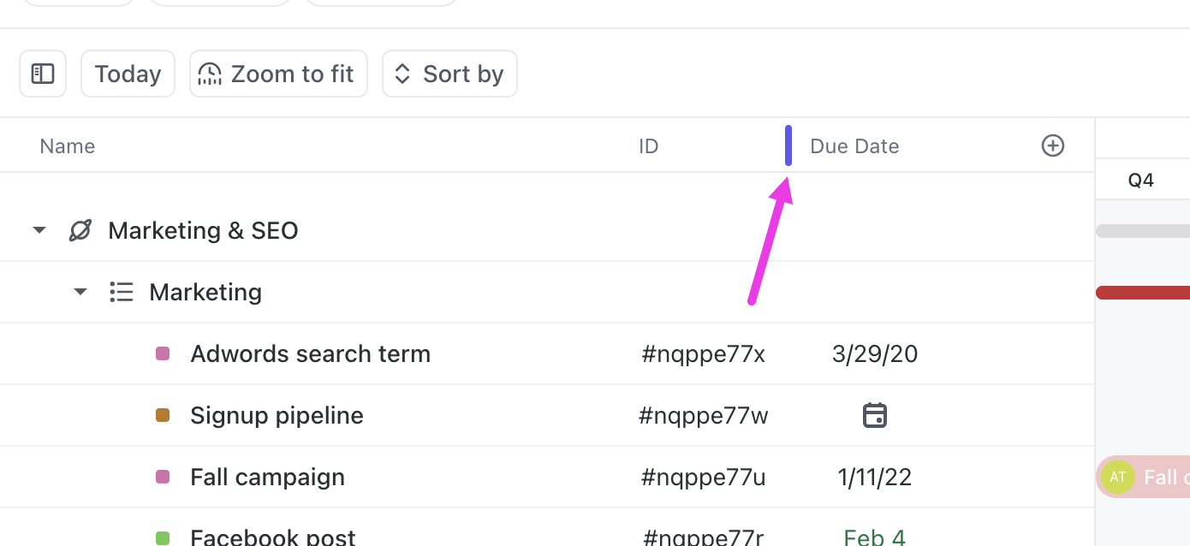Click Signup pipeline status square
1190x546 pixels.
(163, 415)
